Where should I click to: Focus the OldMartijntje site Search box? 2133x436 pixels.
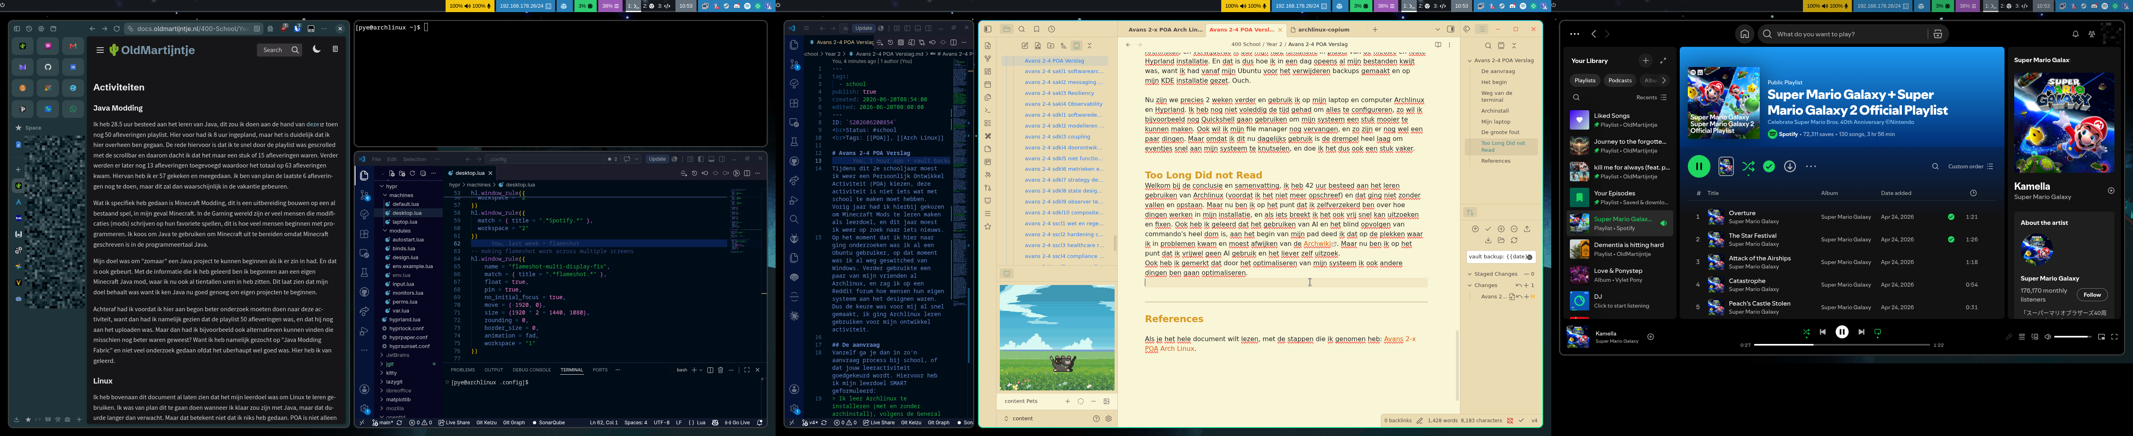280,50
